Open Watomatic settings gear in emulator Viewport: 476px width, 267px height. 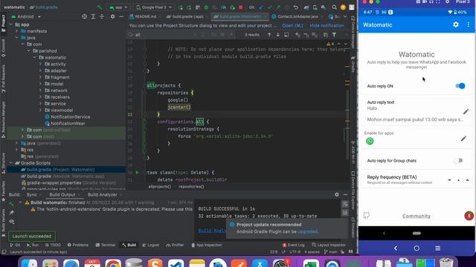[x=456, y=24]
